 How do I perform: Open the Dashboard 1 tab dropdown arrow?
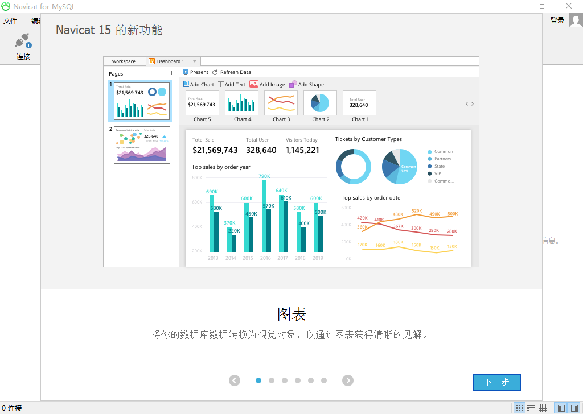(195, 61)
